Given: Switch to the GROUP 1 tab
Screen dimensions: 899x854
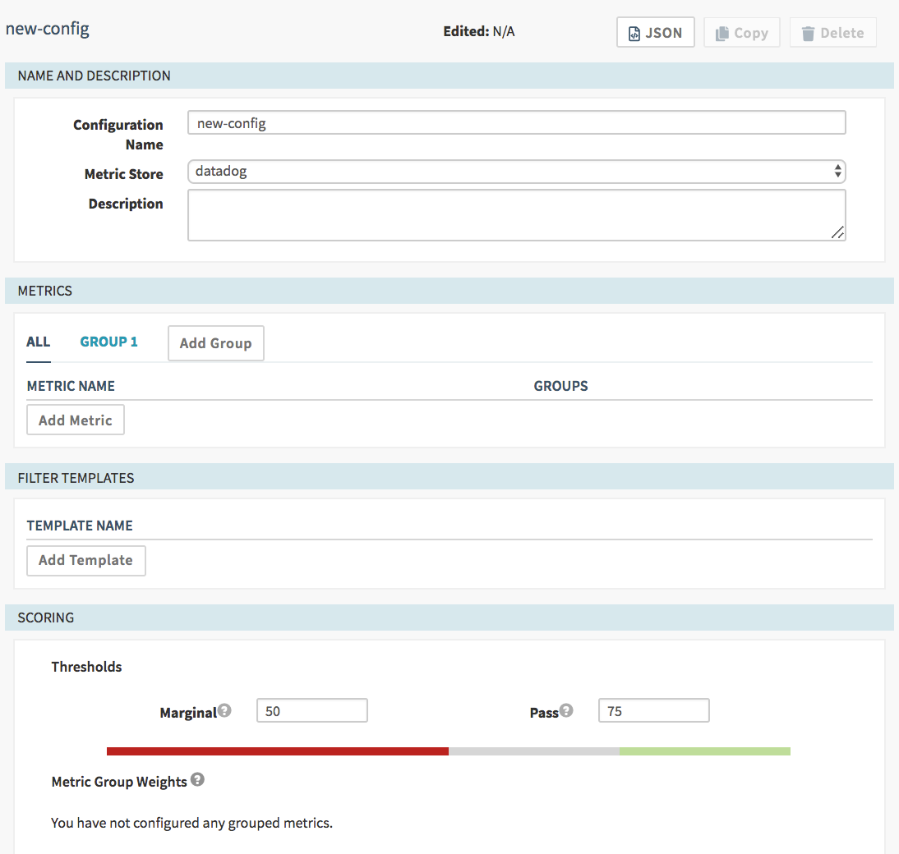Looking at the screenshot, I should (x=108, y=342).
